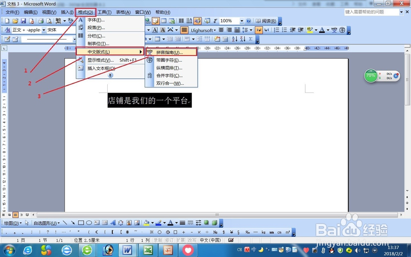Click the Word Help question-mark icon
411x257 pixels.
tap(249, 21)
